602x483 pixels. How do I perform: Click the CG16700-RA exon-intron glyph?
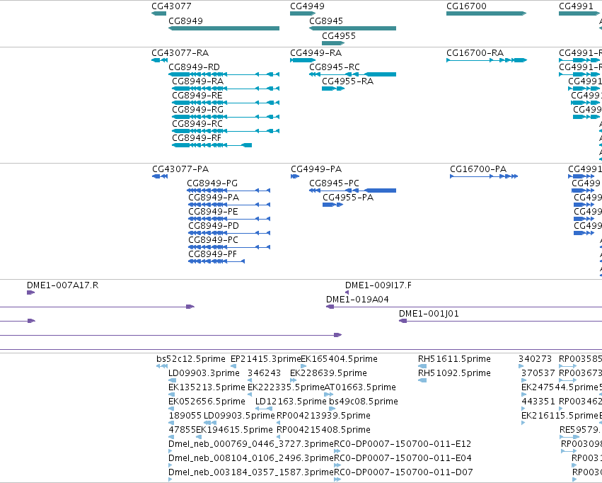tap(487, 60)
